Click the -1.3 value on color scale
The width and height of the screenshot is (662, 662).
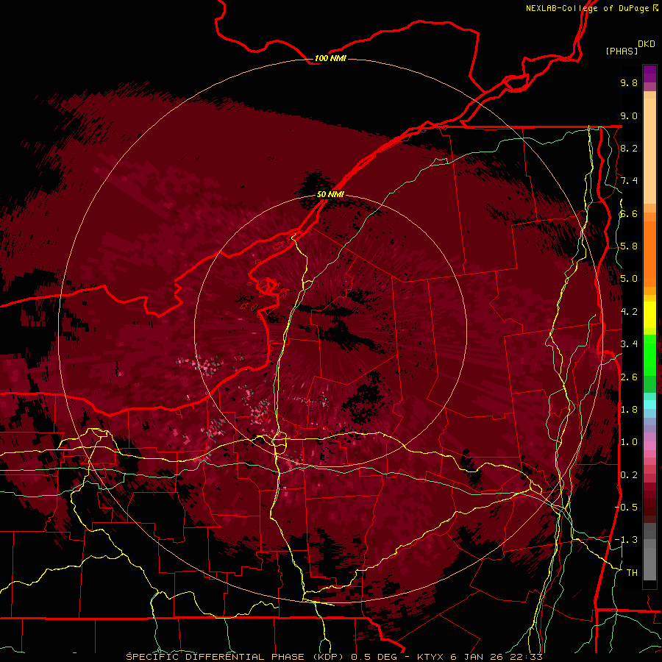pyautogui.click(x=626, y=540)
